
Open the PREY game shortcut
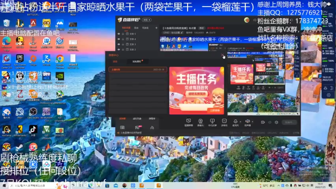coord(20,113)
